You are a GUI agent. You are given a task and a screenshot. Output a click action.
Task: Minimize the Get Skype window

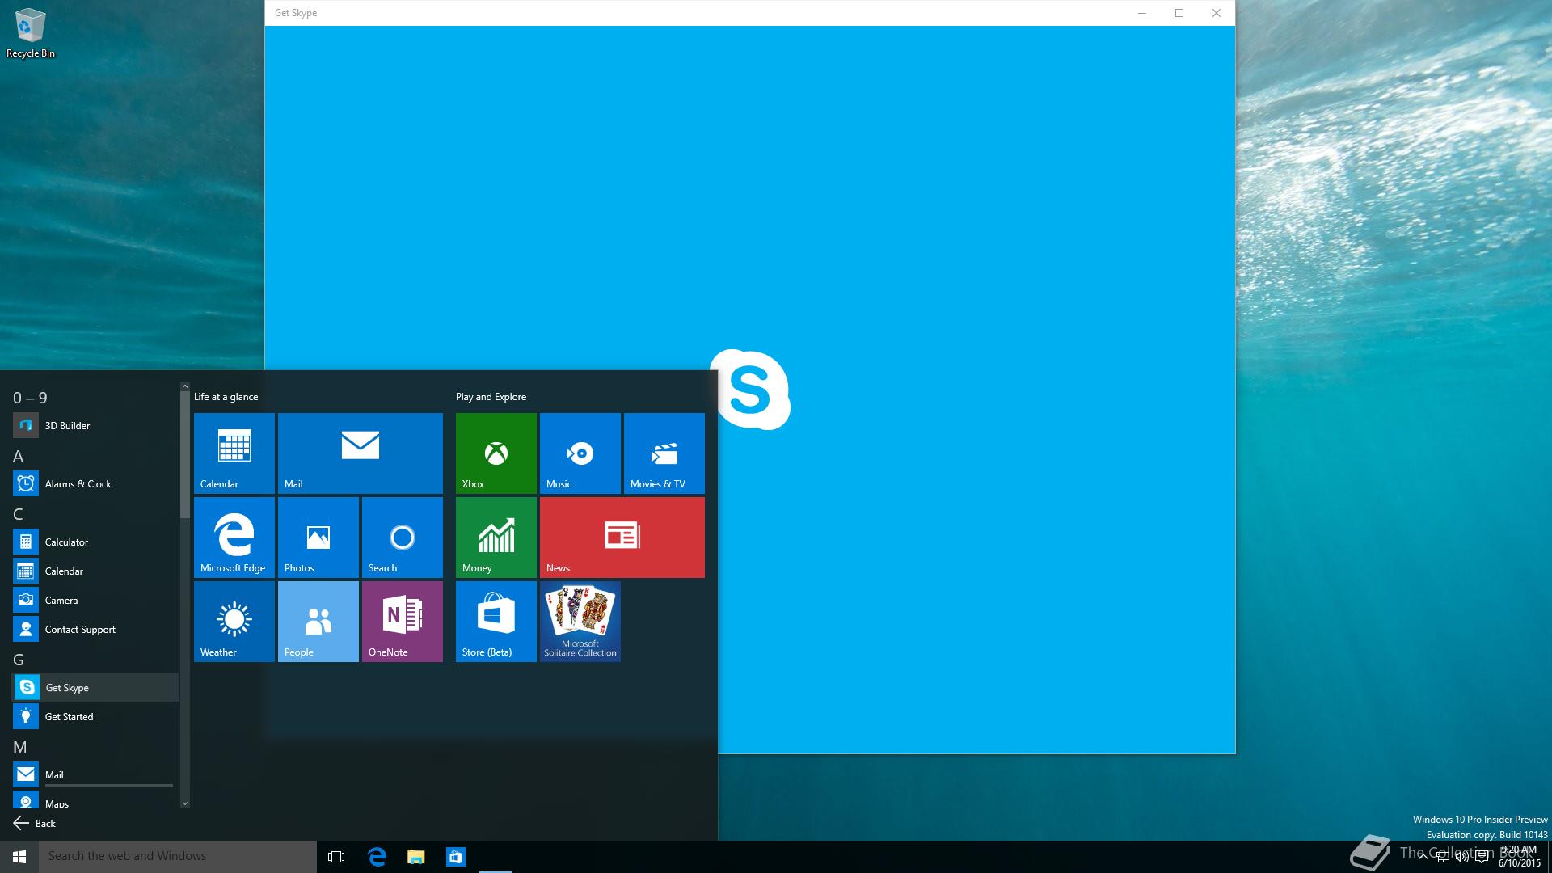[x=1142, y=13]
